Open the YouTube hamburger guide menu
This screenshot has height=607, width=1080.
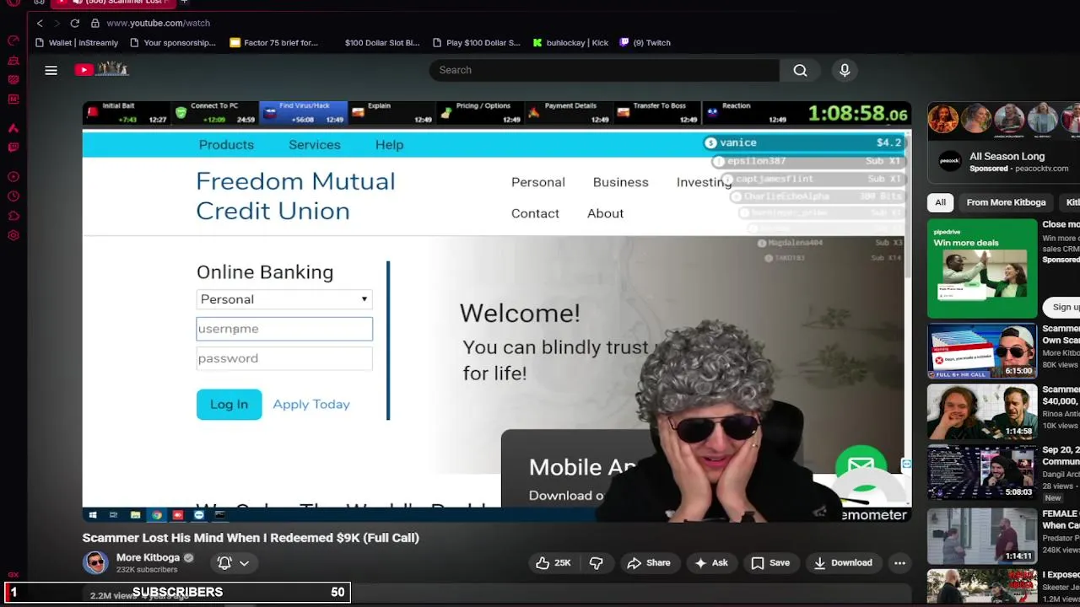[51, 71]
